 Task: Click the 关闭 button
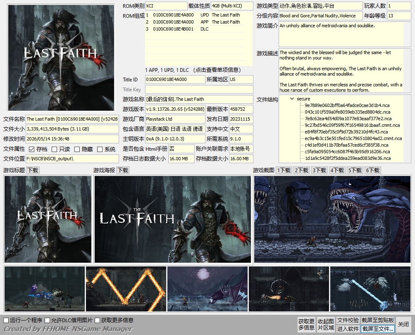pyautogui.click(x=403, y=324)
